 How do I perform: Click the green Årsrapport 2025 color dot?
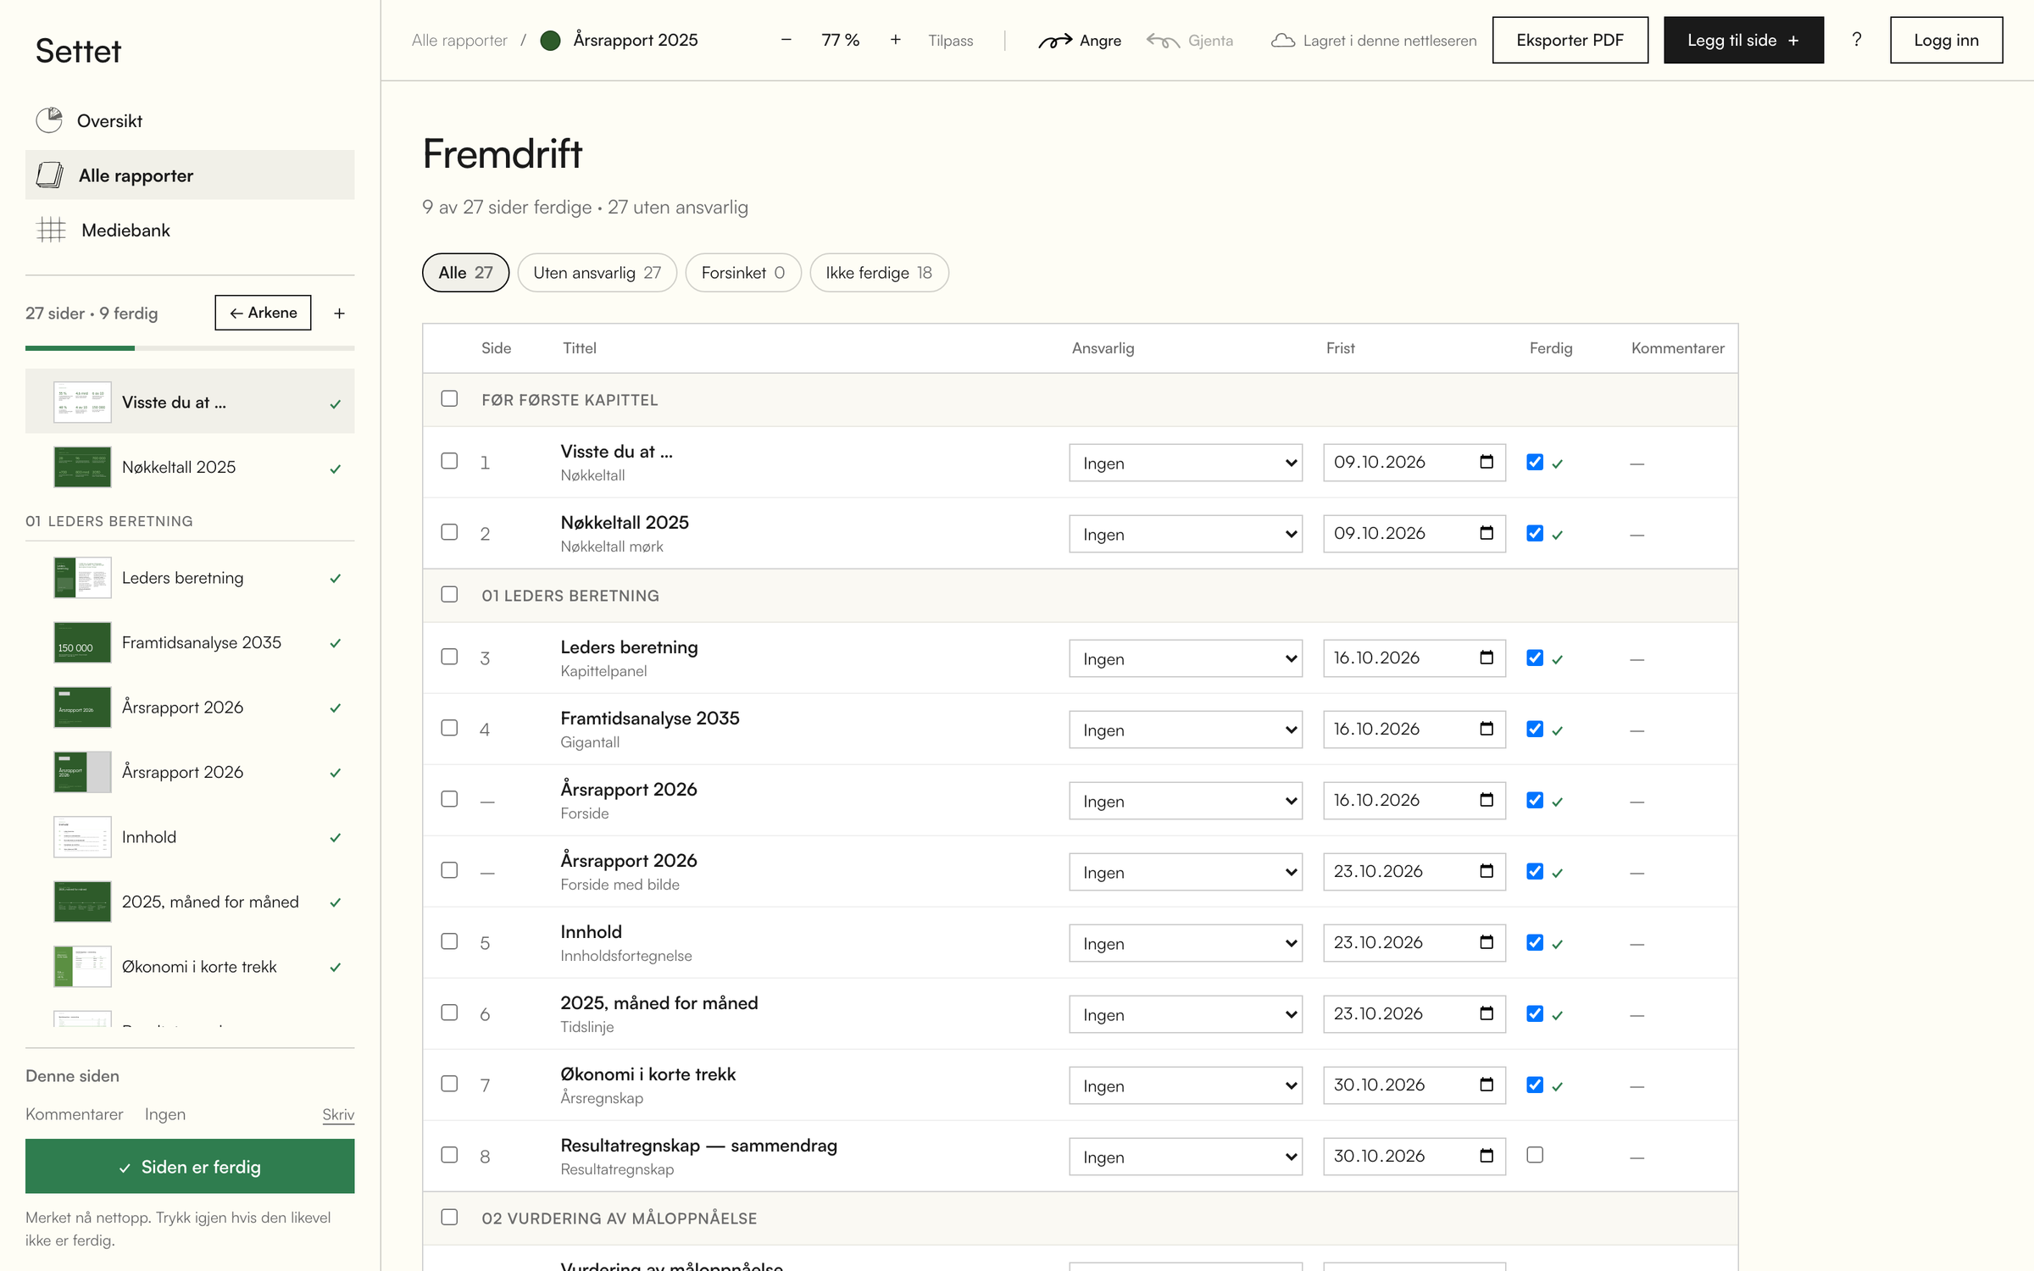click(x=550, y=40)
